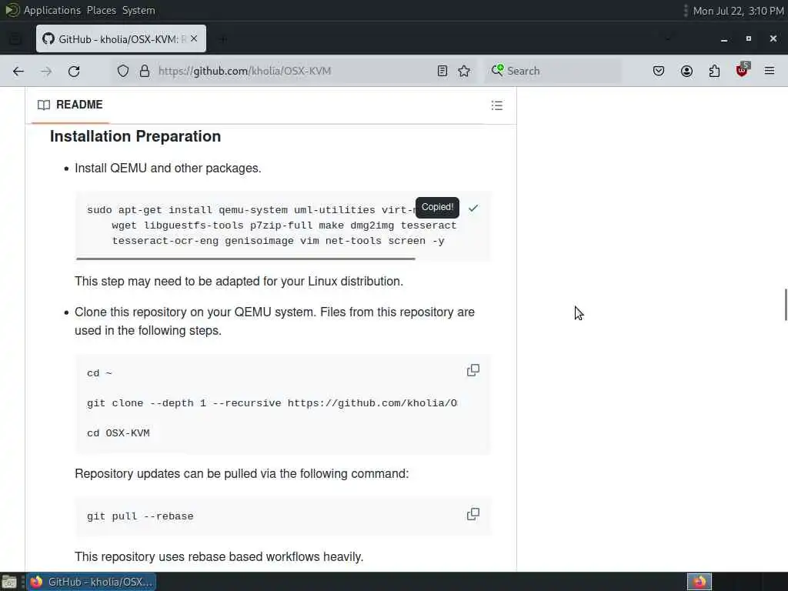View site security padlock information

pyautogui.click(x=144, y=71)
